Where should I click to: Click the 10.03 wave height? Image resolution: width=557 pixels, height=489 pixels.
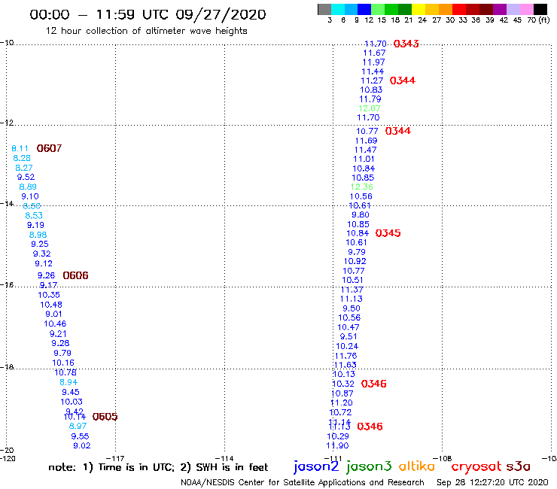click(x=72, y=402)
